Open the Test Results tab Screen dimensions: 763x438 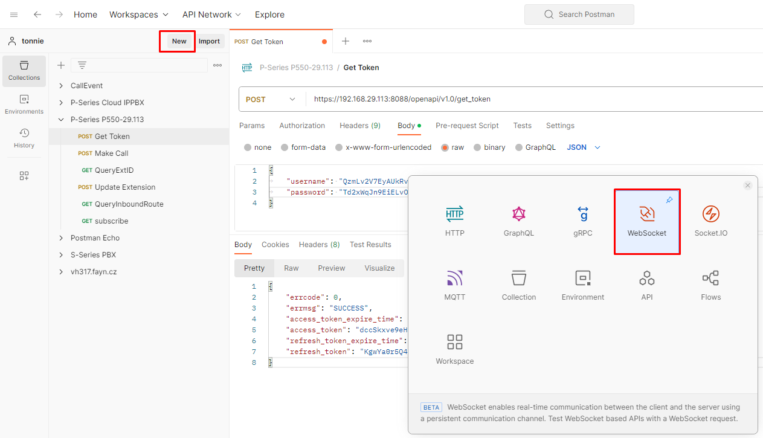(371, 245)
